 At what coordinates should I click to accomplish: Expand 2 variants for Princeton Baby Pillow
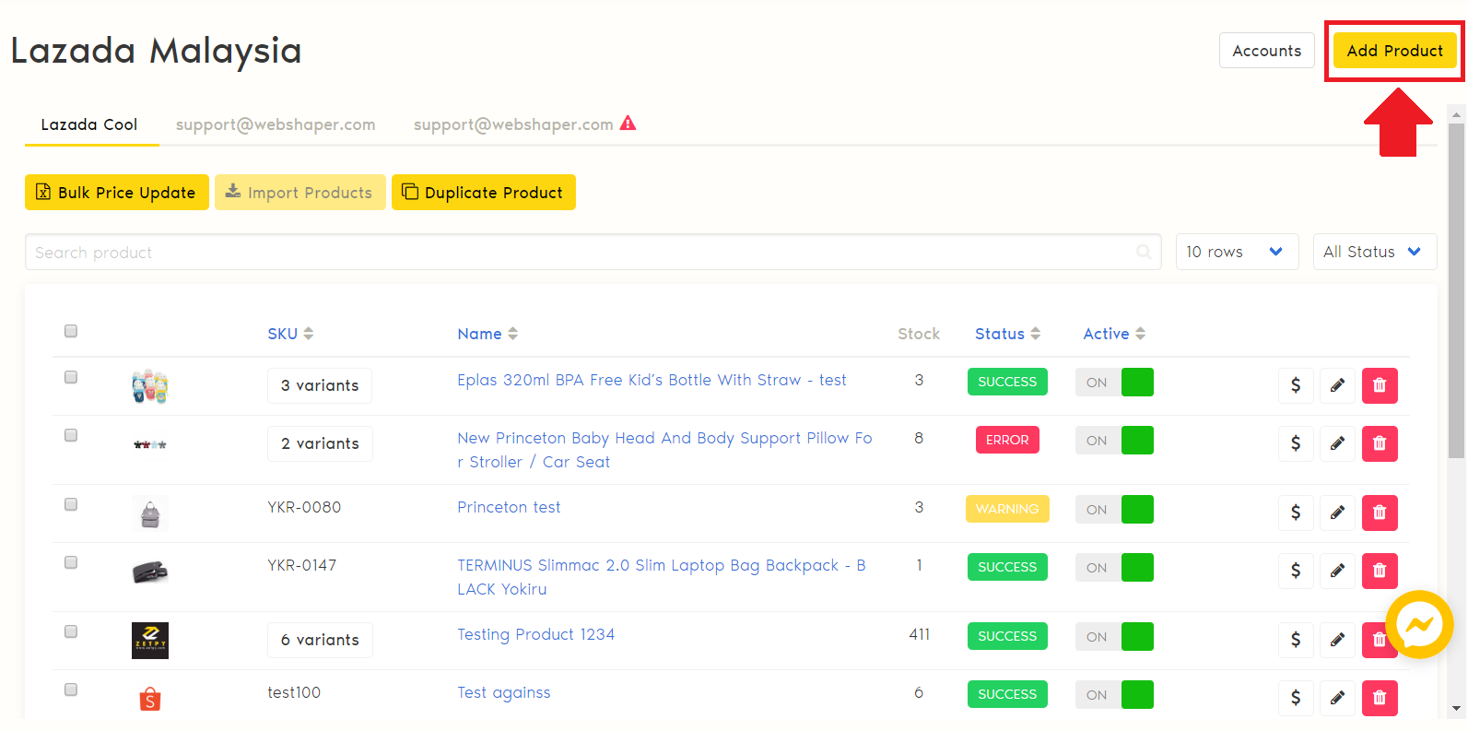pos(320,443)
